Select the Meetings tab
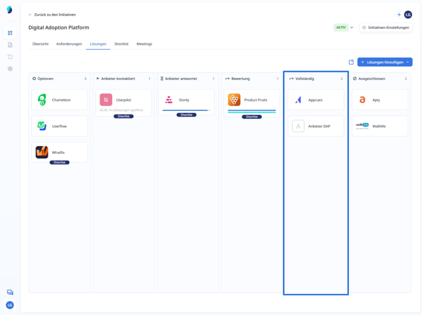This screenshot has height=315, width=422. 144,44
